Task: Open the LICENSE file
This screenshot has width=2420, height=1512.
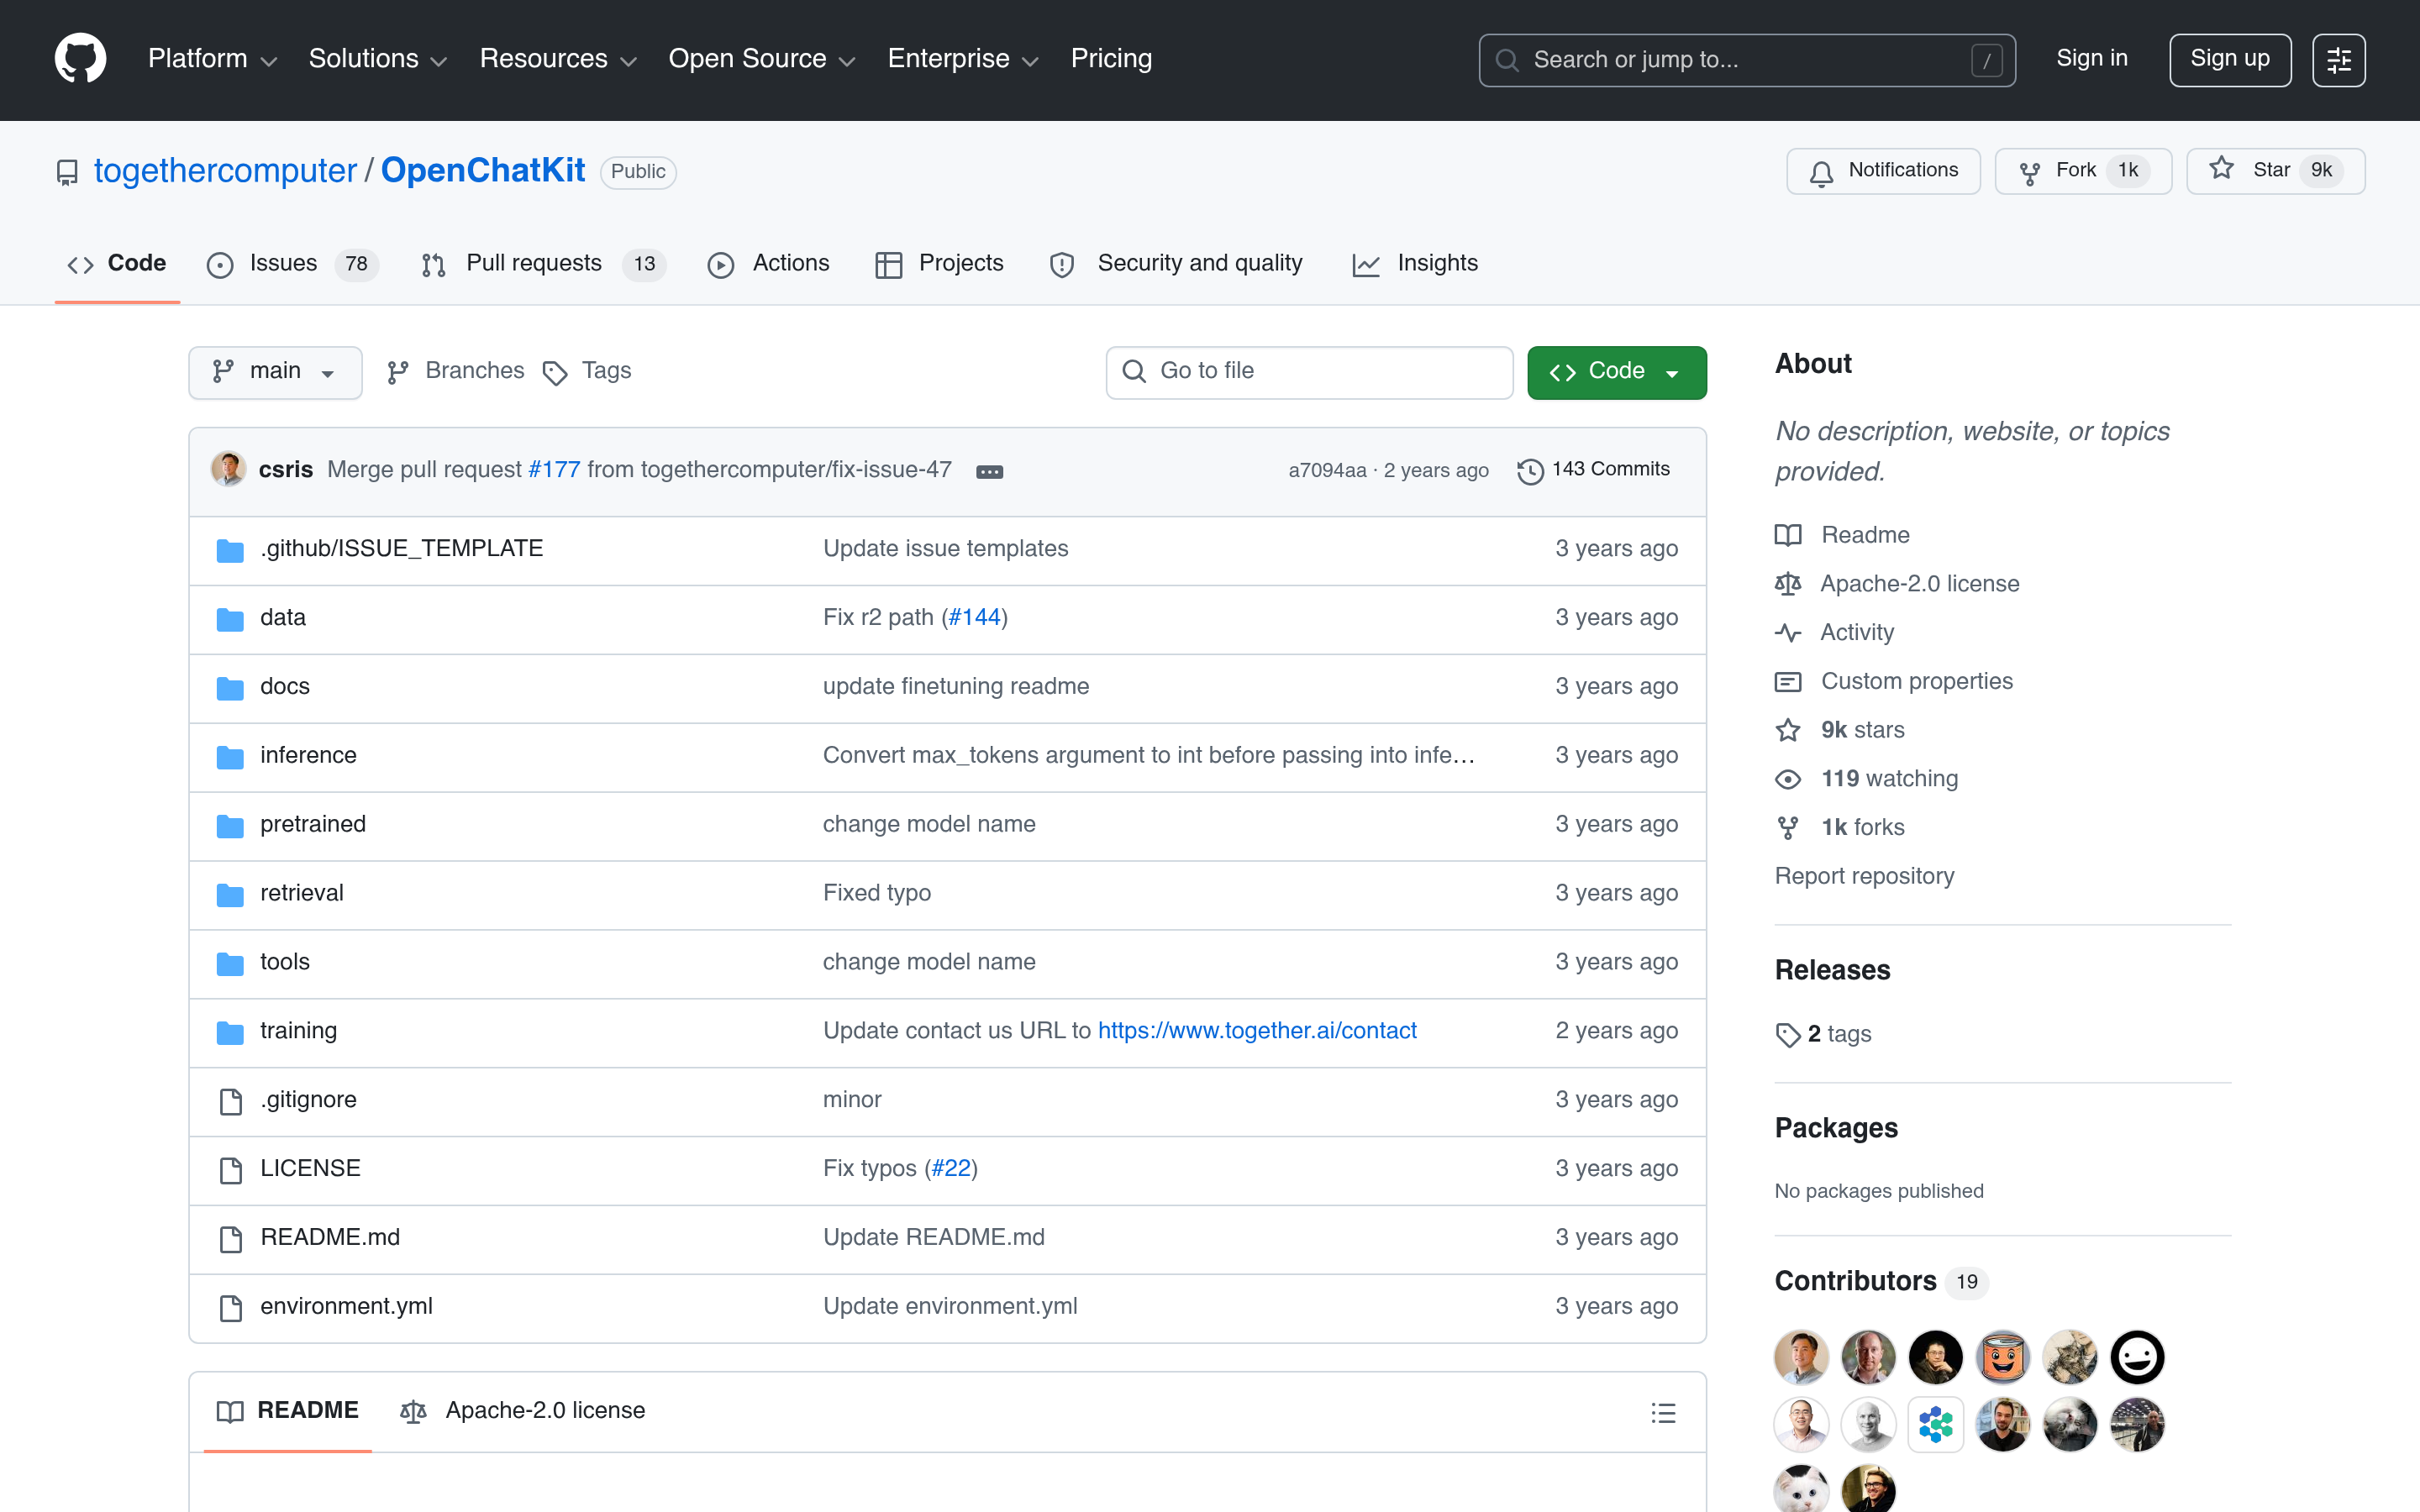Action: [x=310, y=1169]
